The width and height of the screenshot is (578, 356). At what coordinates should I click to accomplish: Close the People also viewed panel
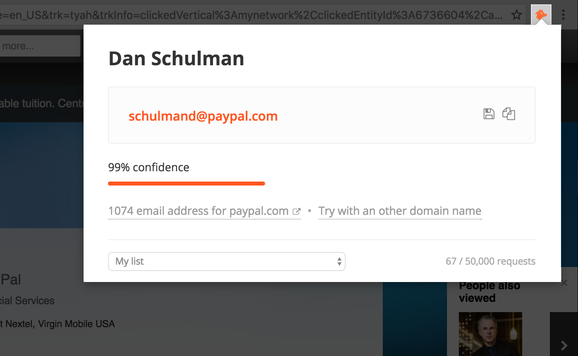pos(564,283)
